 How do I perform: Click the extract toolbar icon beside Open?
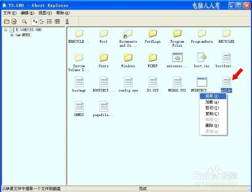[x=15, y=22]
